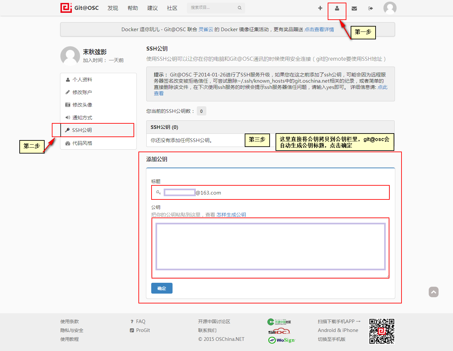Image resolution: width=453 pixels, height=351 pixels.
Task: Click the sign out icon
Action: click(x=371, y=8)
